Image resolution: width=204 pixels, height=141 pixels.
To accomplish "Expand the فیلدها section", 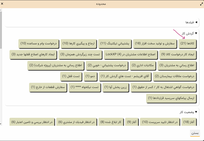I will click(x=196, y=23).
